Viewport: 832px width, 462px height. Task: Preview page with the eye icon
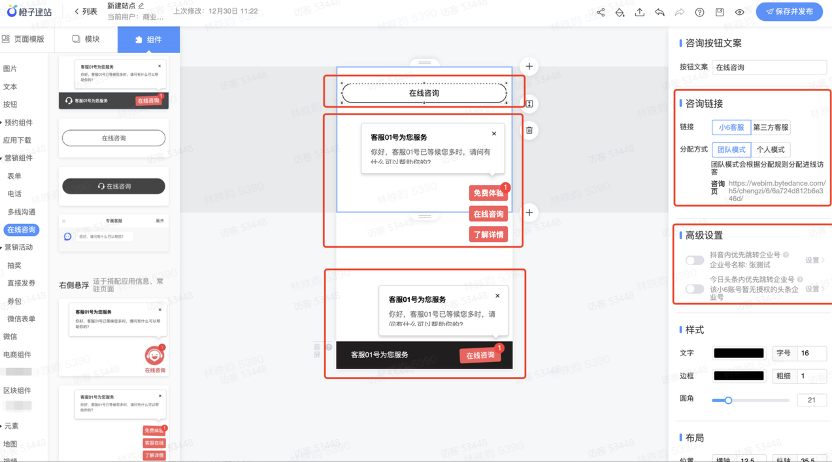coord(739,12)
